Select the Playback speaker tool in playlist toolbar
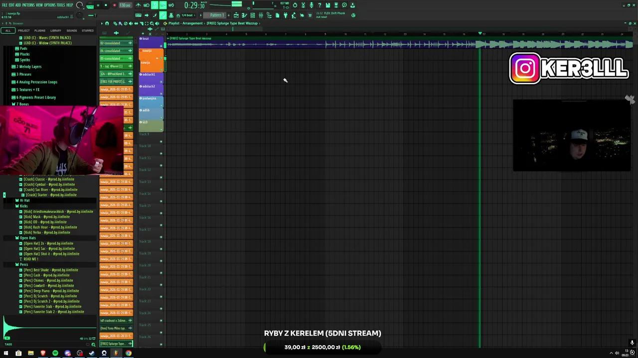 tap(157, 23)
